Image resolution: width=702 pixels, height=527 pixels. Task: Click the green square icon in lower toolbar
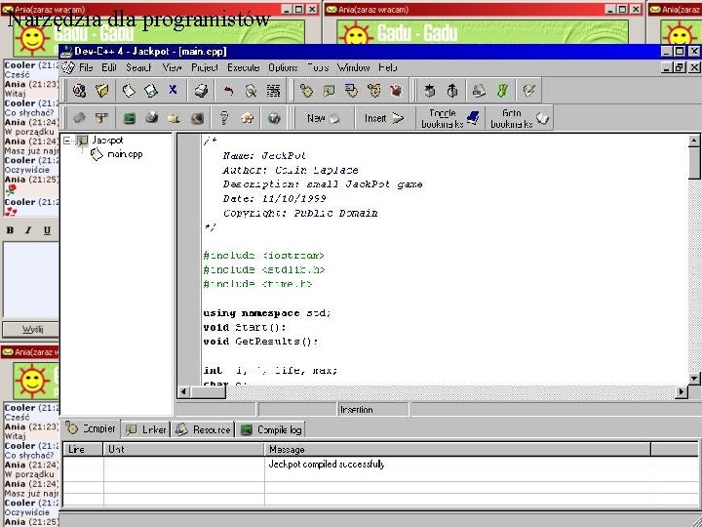pyautogui.click(x=130, y=118)
